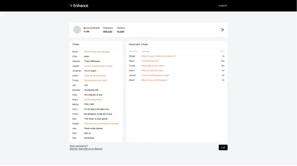This screenshot has width=297, height=166.
Task: Open the Directly chat with us on Discord link
Action: (x=86, y=149)
